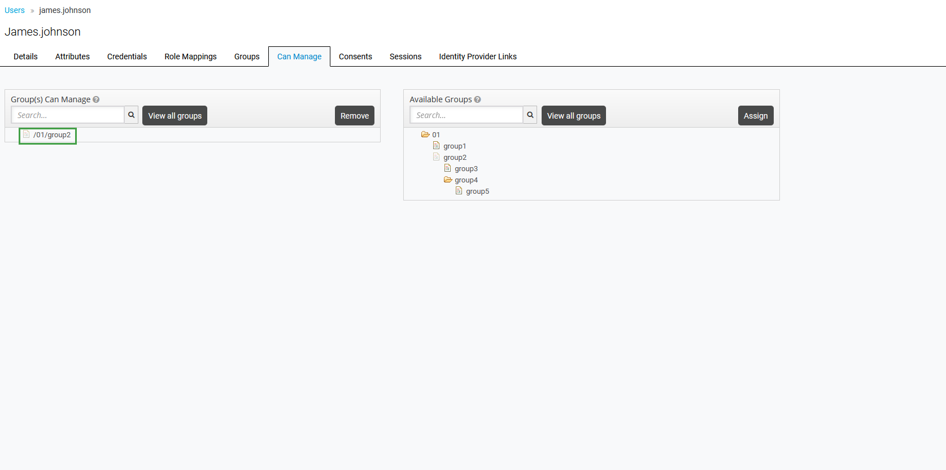Click help icon beside Available Groups
This screenshot has height=470, width=946.
pyautogui.click(x=478, y=99)
